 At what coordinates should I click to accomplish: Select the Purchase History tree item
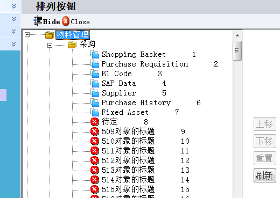(136, 102)
